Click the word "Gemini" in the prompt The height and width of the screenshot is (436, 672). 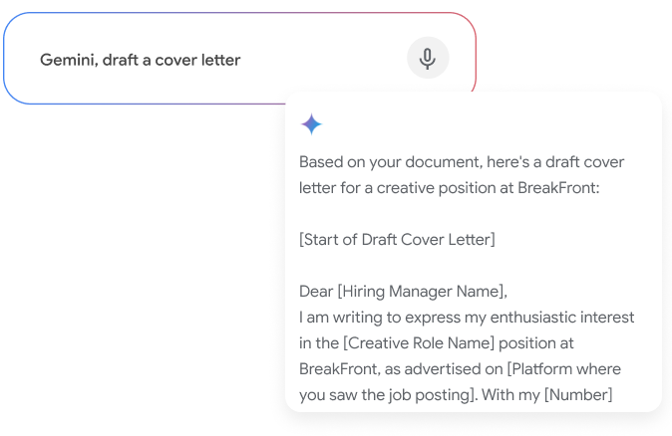point(66,60)
